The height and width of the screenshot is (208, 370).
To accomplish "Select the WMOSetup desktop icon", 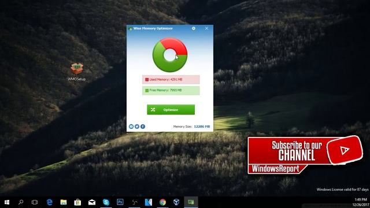I will [x=77, y=72].
